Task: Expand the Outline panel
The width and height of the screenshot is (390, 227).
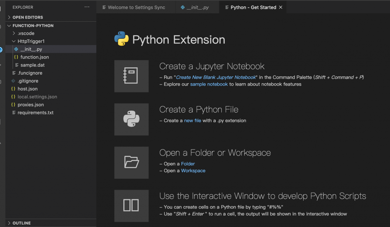Action: pos(21,223)
